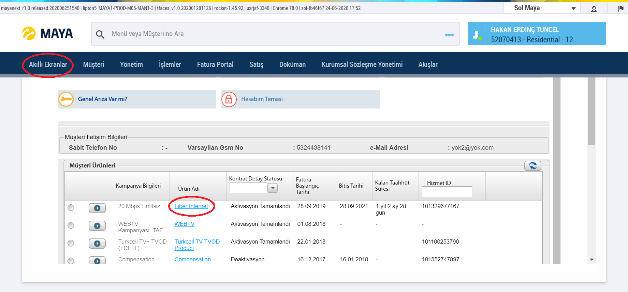Click the 20 Mbps Limitsiz campaign text

139,206
